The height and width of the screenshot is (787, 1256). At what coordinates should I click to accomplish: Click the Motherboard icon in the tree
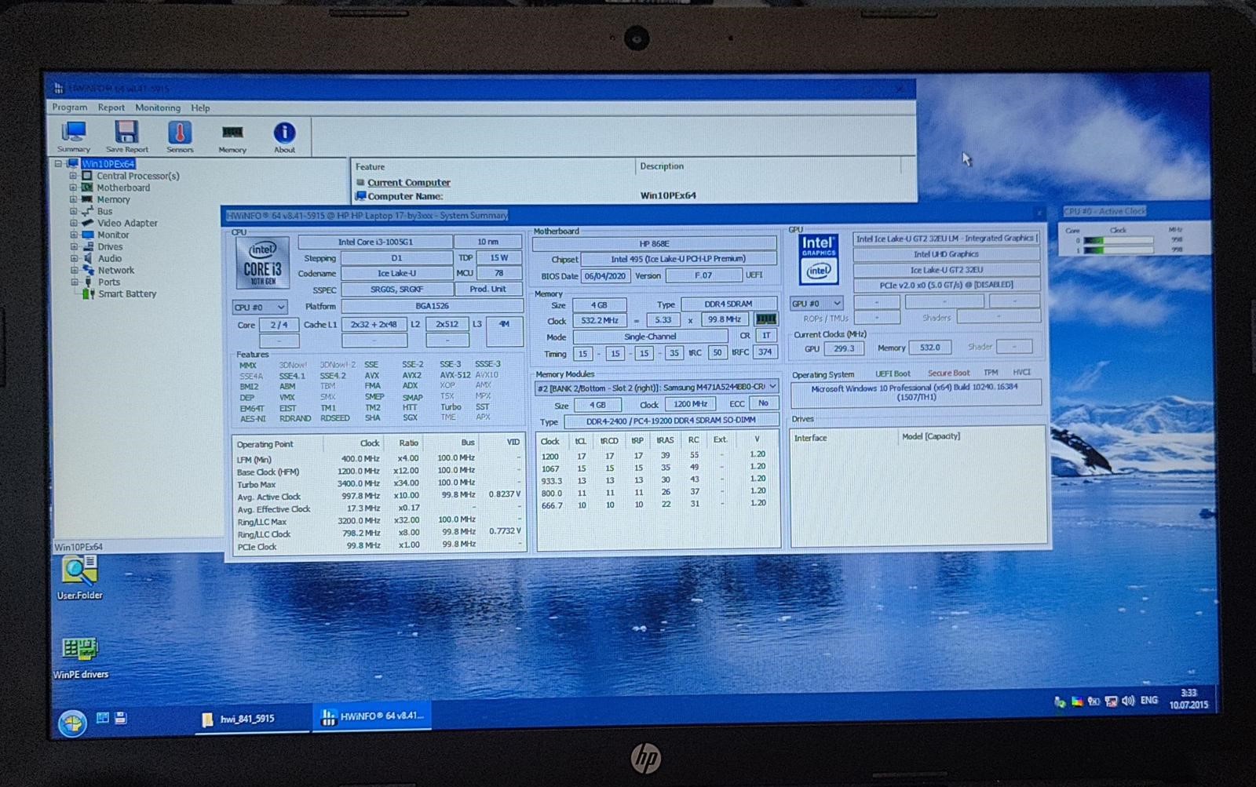point(87,188)
